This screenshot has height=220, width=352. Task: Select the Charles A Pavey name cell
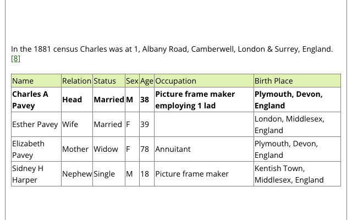pyautogui.click(x=36, y=100)
